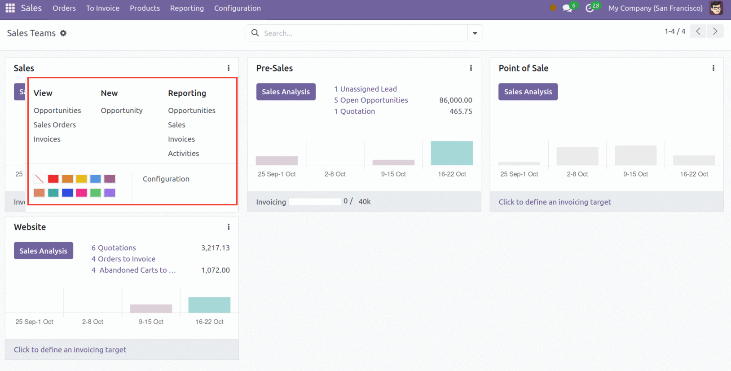Open Point of Sale card kebab menu

tap(713, 68)
